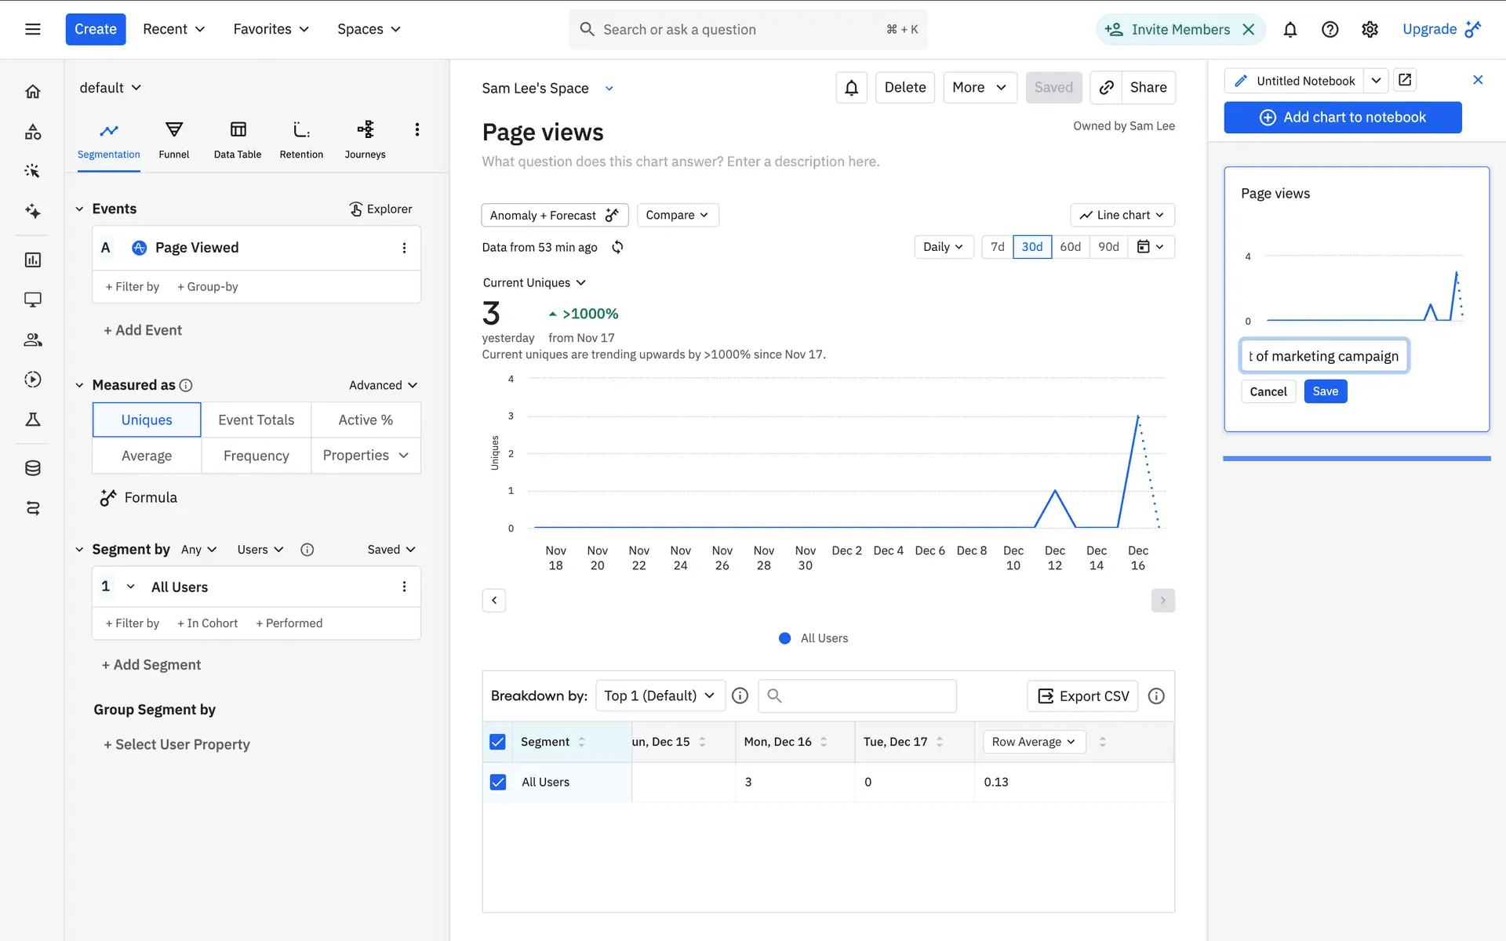This screenshot has height=941, width=1506.
Task: Select Event Totals measurement option
Action: click(x=256, y=420)
